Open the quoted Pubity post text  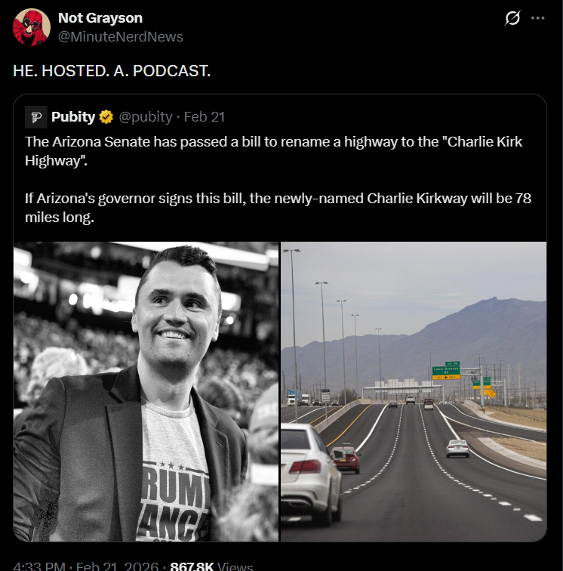coord(278,179)
